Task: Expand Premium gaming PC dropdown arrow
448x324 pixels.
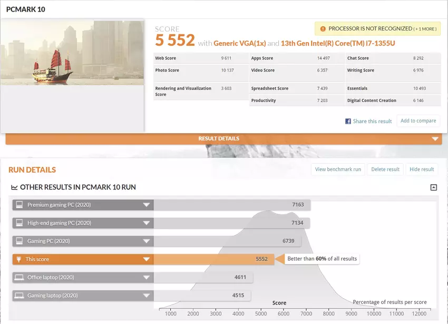Action: pyautogui.click(x=147, y=205)
